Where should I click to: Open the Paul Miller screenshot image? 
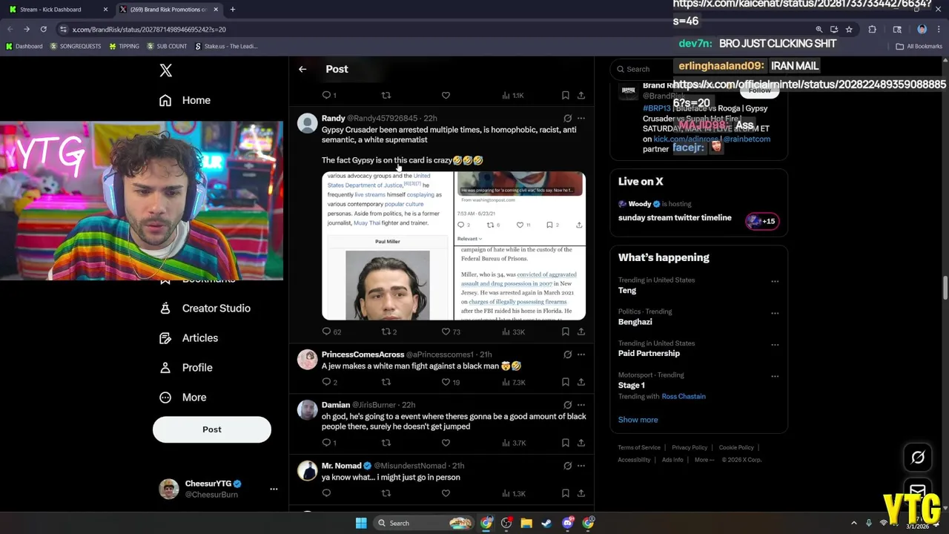pyautogui.click(x=387, y=245)
